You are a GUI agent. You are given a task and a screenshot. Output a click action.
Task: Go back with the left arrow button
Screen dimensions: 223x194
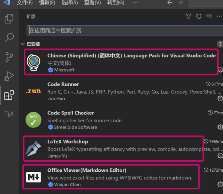point(170,3)
